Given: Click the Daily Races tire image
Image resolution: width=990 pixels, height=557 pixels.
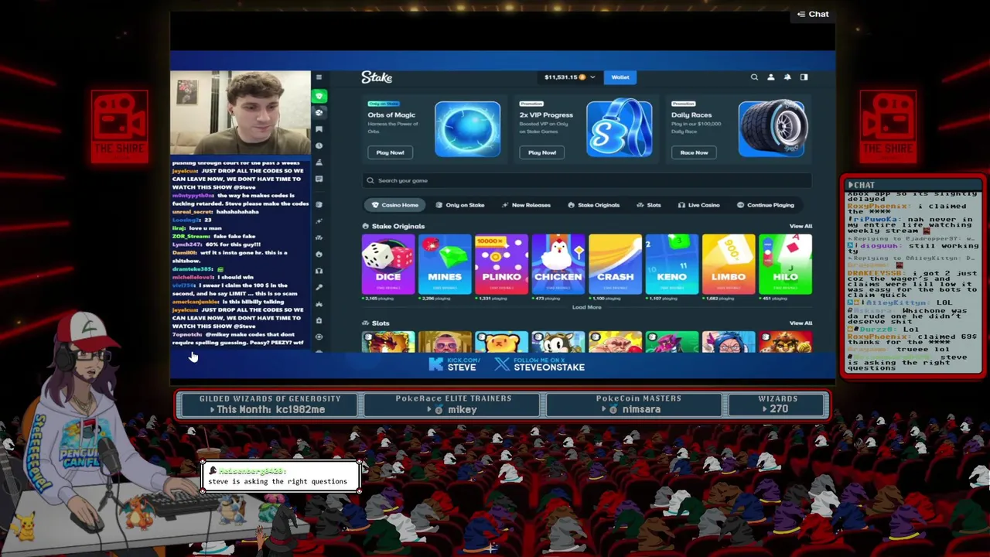Looking at the screenshot, I should 772,128.
